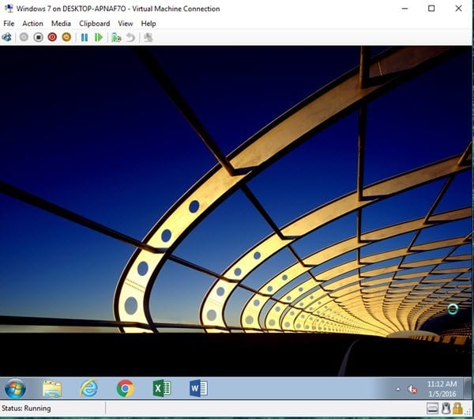Click the orange Save state icon
Image resolution: width=474 pixels, height=419 pixels.
coord(66,37)
